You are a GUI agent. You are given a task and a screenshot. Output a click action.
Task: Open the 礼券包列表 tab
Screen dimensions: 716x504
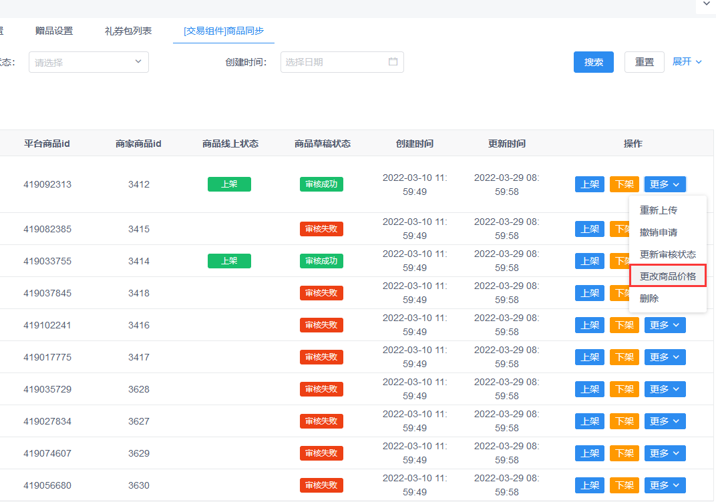click(128, 31)
